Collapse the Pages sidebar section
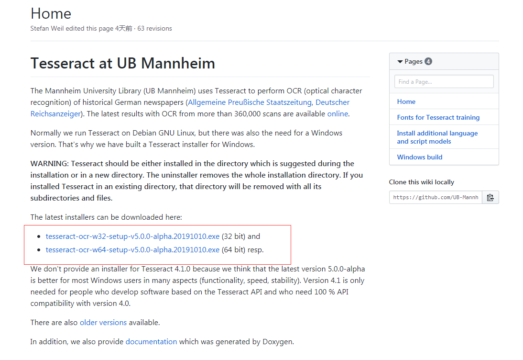The width and height of the screenshot is (523, 360). (400, 61)
